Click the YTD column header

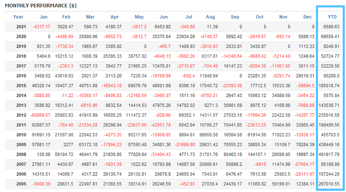(331, 17)
